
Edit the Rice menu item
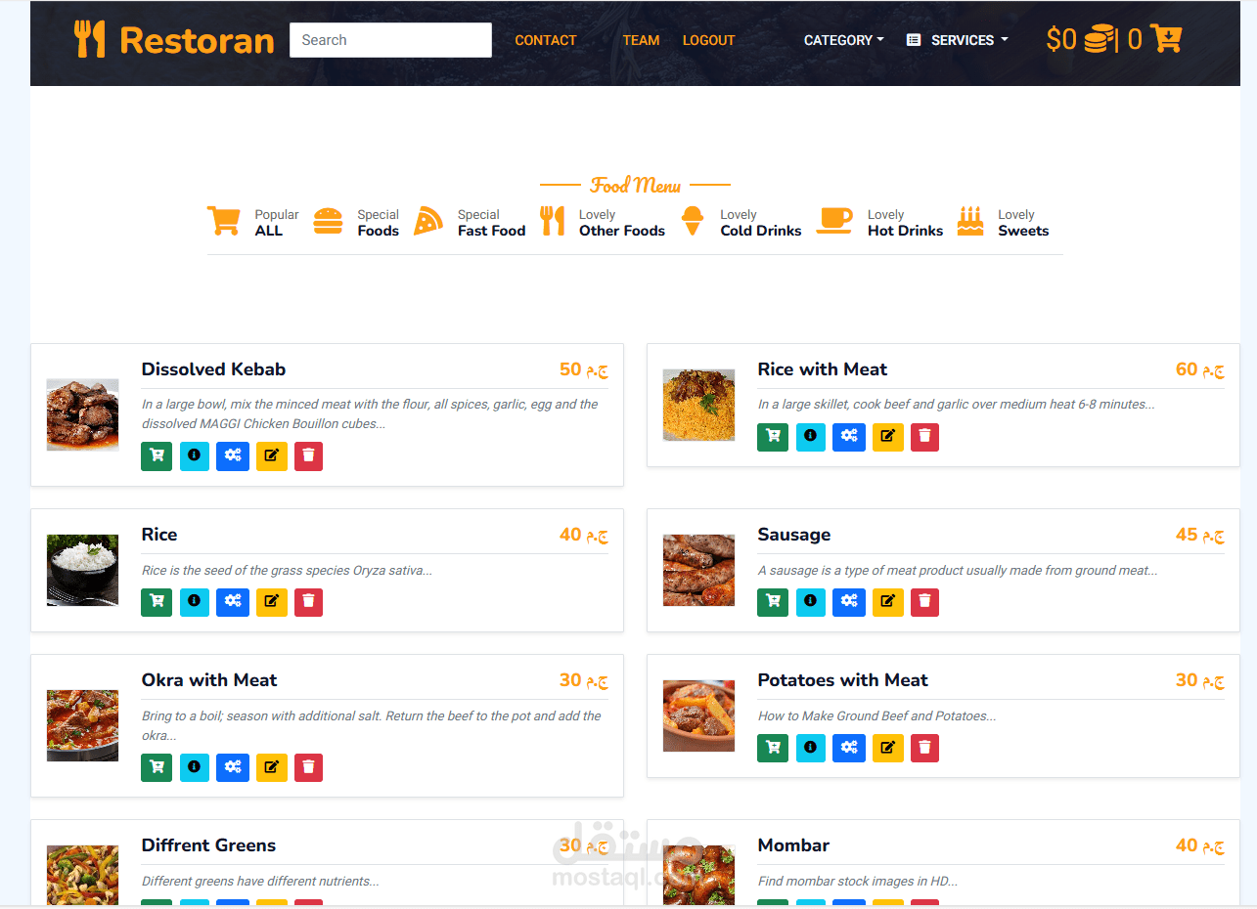tap(272, 602)
